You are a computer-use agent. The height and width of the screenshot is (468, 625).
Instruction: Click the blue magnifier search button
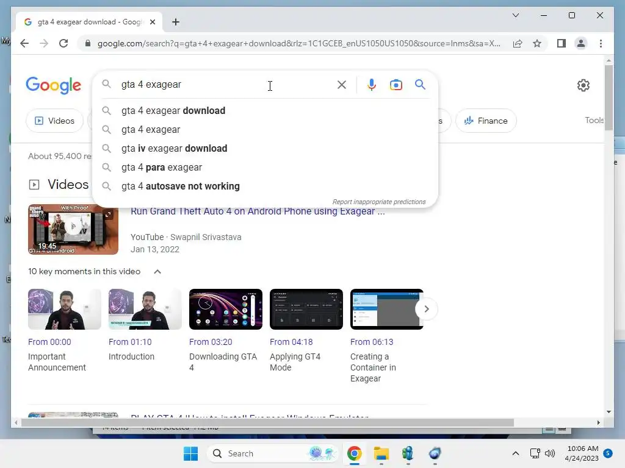[x=420, y=84]
